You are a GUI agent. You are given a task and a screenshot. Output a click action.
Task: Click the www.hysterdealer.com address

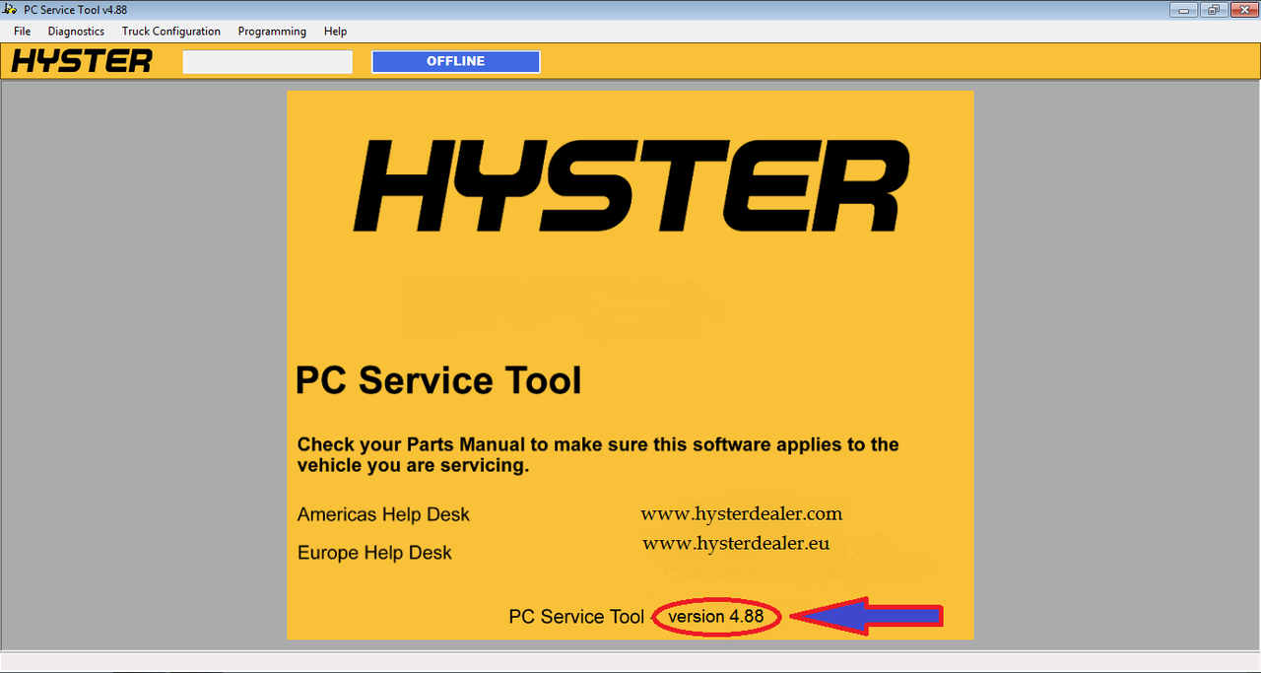pos(742,513)
